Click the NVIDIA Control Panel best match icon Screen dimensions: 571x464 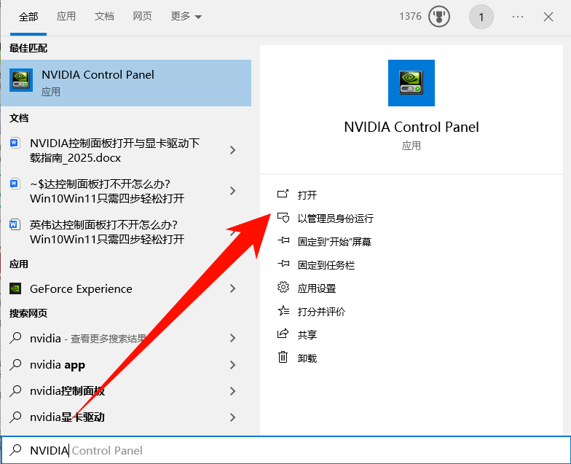(21, 80)
